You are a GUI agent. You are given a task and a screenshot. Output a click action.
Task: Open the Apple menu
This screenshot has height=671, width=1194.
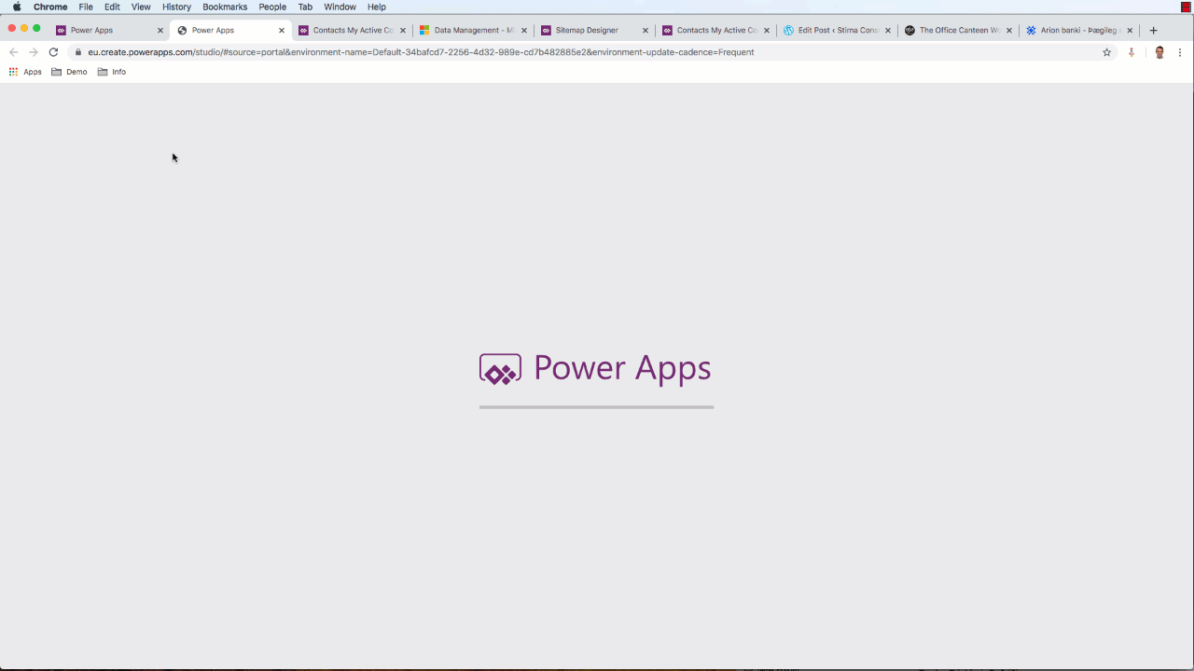click(17, 7)
